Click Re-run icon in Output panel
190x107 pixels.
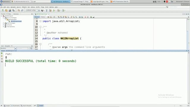pyautogui.click(x=2, y=53)
